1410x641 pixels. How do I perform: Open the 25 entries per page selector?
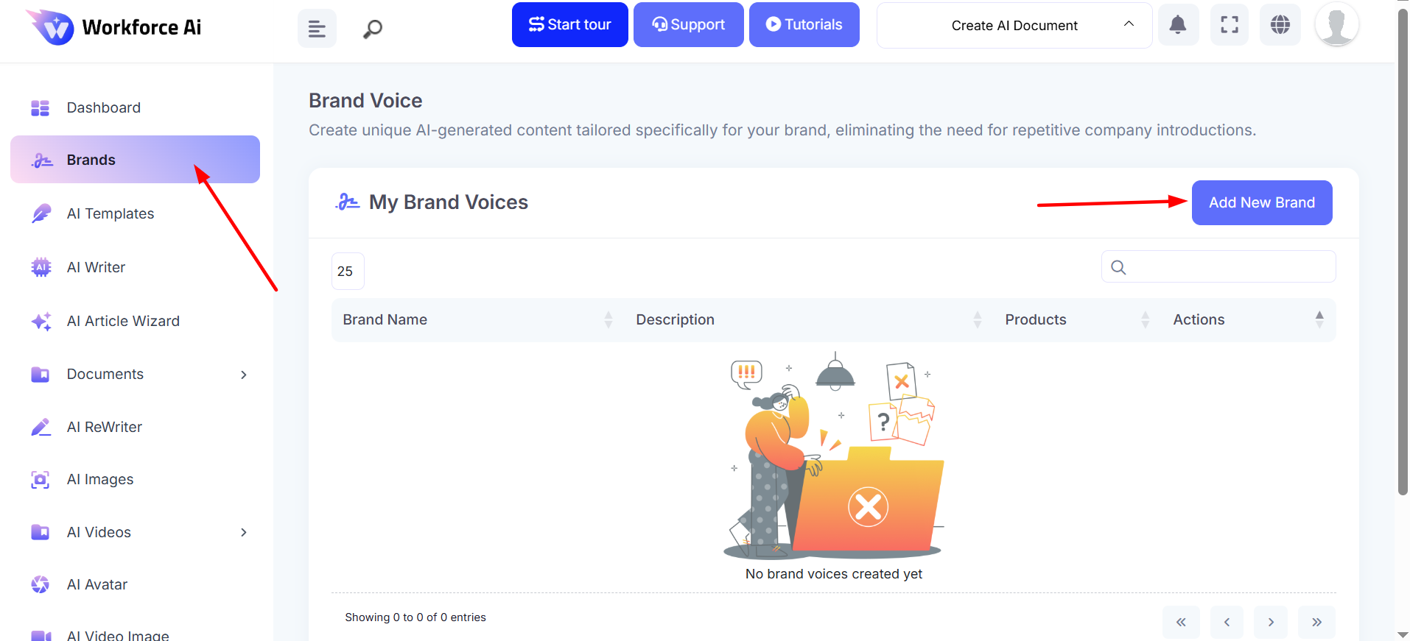(x=347, y=272)
